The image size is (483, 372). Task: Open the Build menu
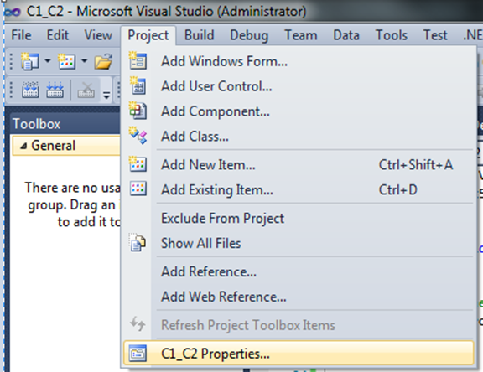(199, 35)
